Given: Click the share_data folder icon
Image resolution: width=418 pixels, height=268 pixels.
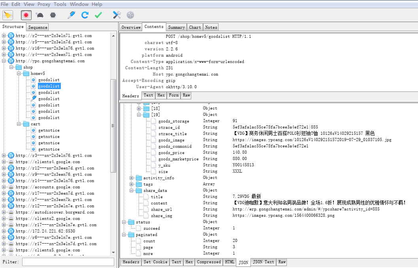Looking at the screenshot, I should 139,190.
